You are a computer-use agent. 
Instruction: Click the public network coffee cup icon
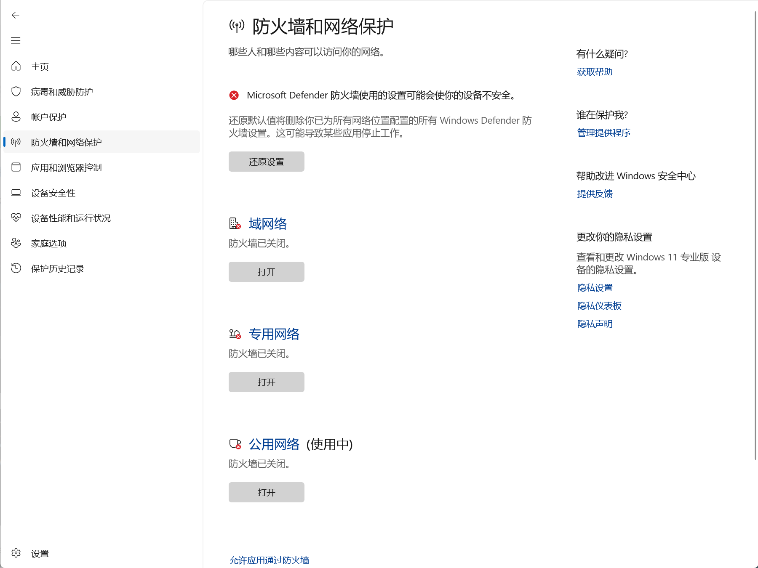click(x=235, y=444)
